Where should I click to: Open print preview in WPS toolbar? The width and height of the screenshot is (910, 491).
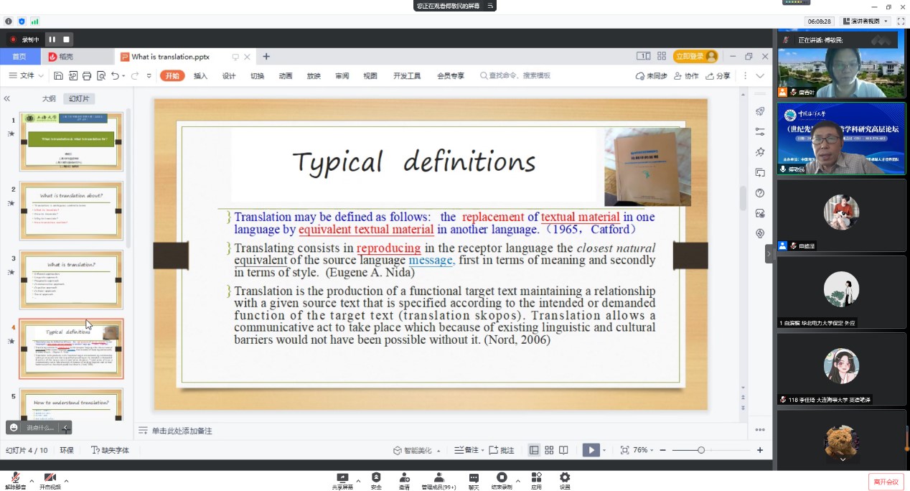[x=101, y=76]
